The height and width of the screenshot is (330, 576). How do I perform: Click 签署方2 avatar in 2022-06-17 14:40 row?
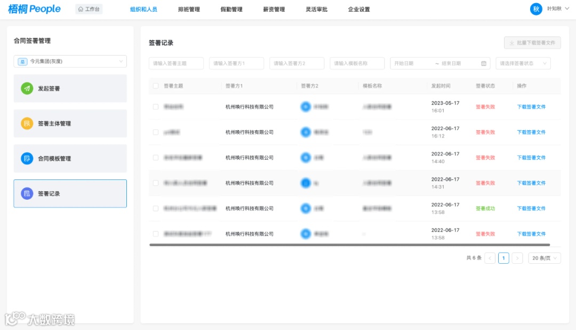click(x=306, y=158)
